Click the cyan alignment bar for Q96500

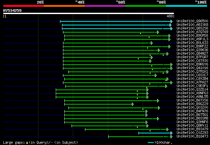(115, 21)
